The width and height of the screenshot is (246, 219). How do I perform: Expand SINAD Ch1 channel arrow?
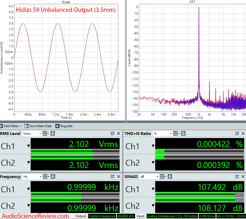pyautogui.click(x=153, y=189)
